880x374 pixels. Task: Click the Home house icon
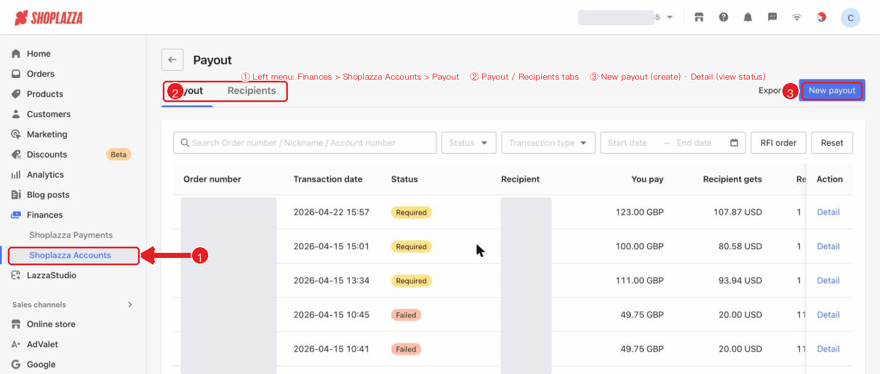pos(16,54)
